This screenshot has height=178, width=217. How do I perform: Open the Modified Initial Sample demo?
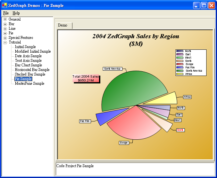point(33,51)
